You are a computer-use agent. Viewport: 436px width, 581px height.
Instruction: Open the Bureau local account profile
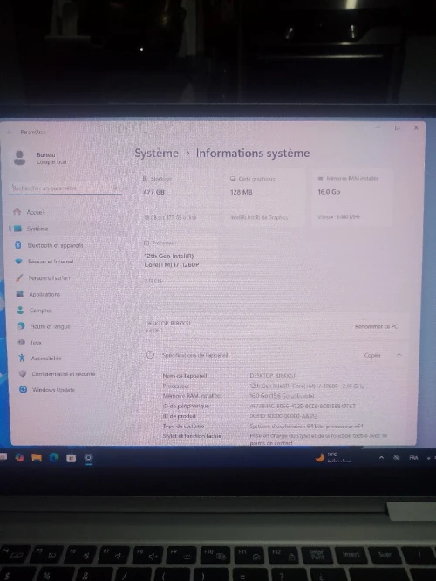point(39,158)
